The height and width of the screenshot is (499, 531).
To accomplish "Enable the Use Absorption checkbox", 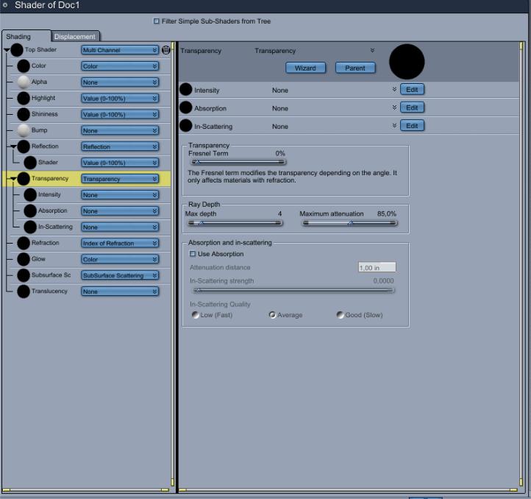I will [193, 254].
